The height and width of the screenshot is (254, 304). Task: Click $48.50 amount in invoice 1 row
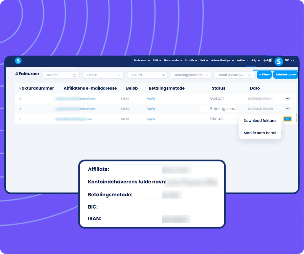pyautogui.click(x=125, y=119)
